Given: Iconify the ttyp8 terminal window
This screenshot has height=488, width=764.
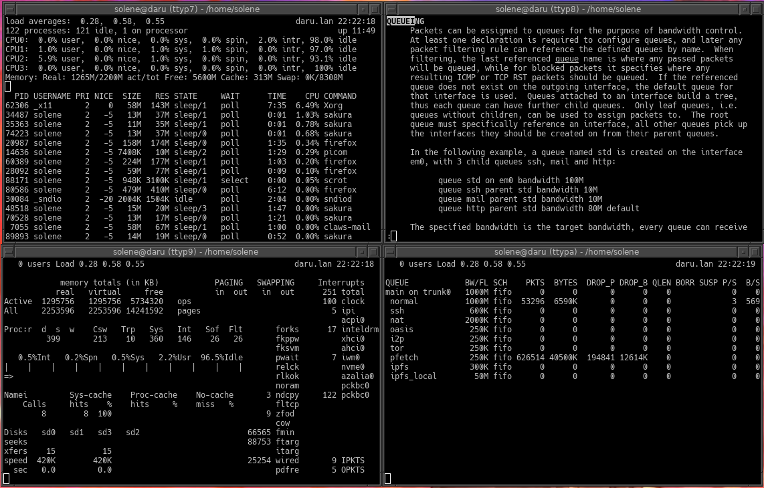Looking at the screenshot, I should [x=745, y=9].
